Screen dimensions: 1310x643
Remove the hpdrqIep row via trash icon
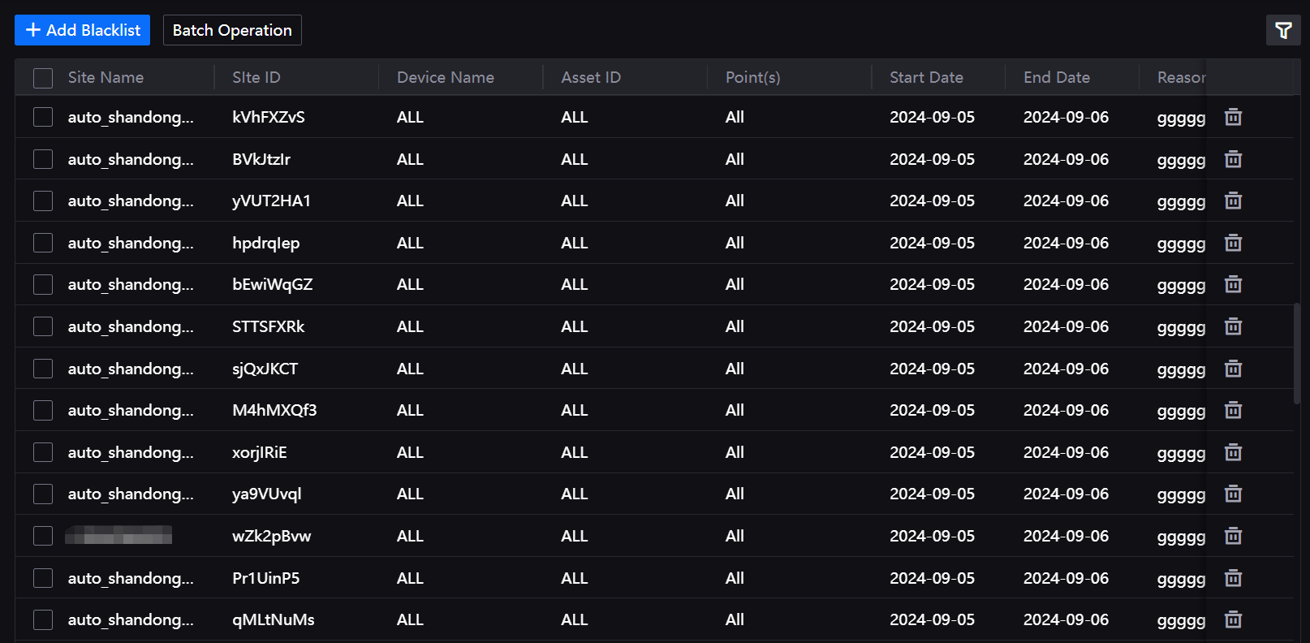tap(1233, 243)
